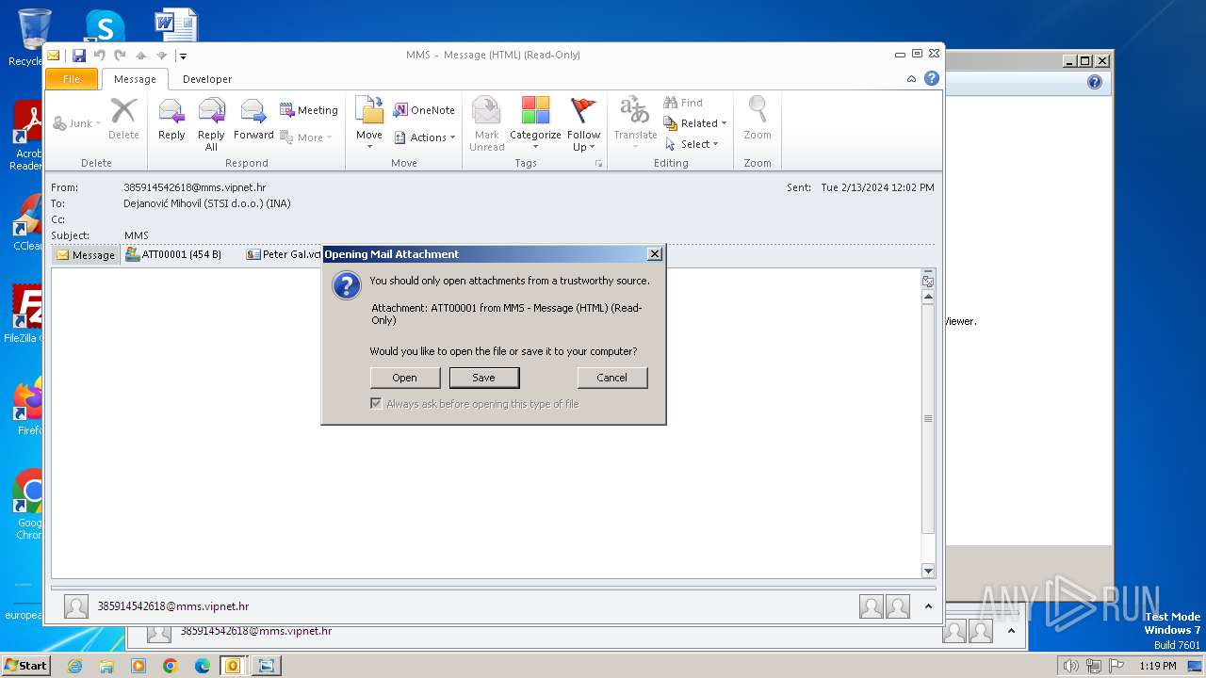Open the Junk options dropdown
Viewport: 1206px width, 678px height.
(77, 123)
